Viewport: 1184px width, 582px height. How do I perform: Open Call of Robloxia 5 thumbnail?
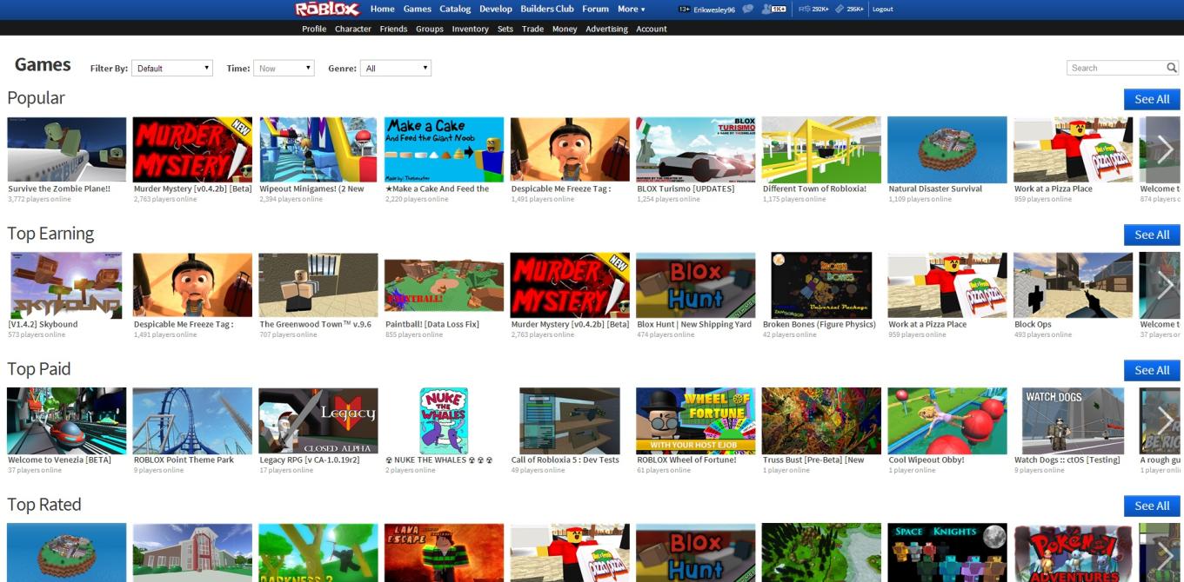point(570,420)
